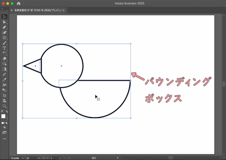Select the Rotate tool
This screenshot has width=226, height=160.
pyautogui.click(x=4, y=53)
